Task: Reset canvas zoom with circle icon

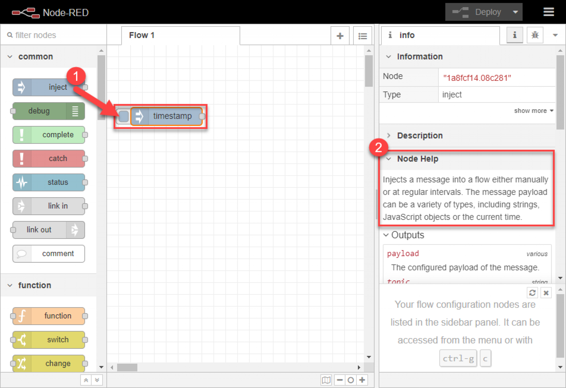Action: pyautogui.click(x=351, y=380)
